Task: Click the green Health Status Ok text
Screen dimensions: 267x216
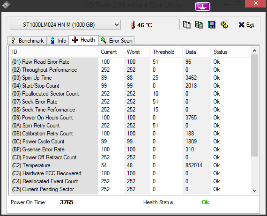Action: coord(206,202)
